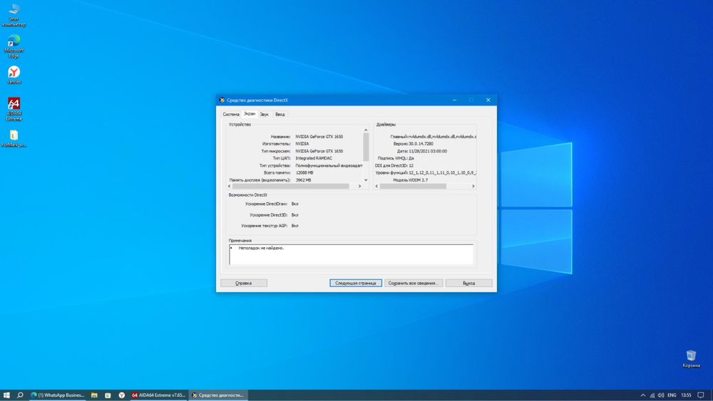Select the "Экран" tab

(x=249, y=114)
